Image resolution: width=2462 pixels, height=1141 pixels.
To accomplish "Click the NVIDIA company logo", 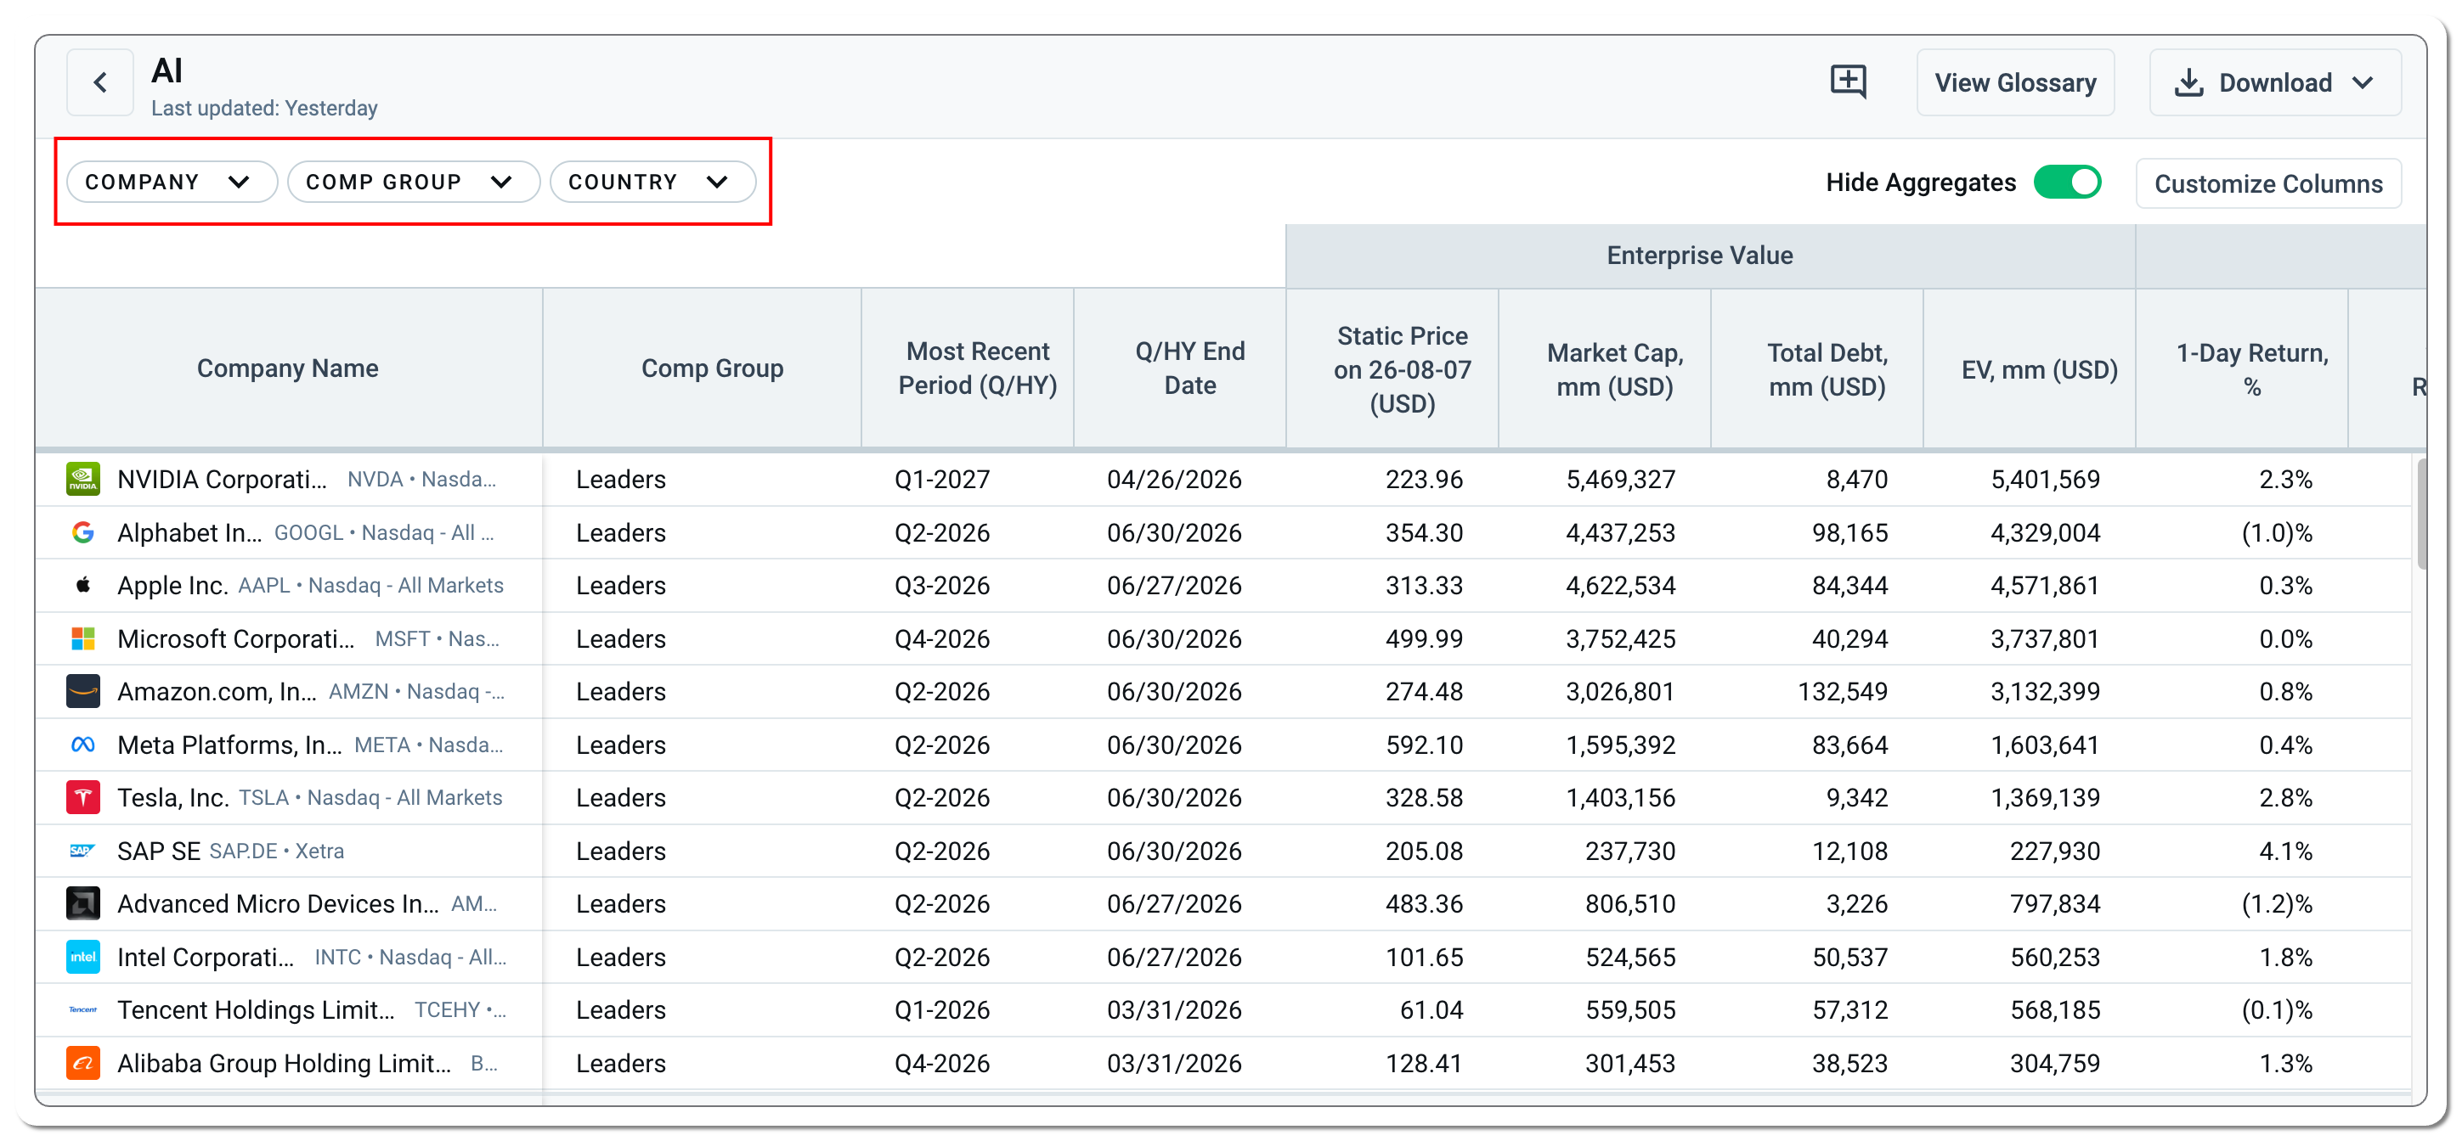I will click(x=83, y=480).
